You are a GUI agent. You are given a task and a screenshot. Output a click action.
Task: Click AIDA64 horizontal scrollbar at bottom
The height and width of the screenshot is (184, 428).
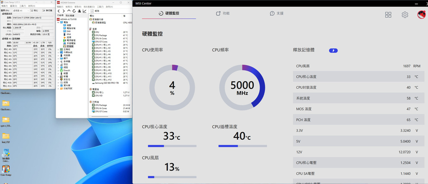(x=100, y=116)
